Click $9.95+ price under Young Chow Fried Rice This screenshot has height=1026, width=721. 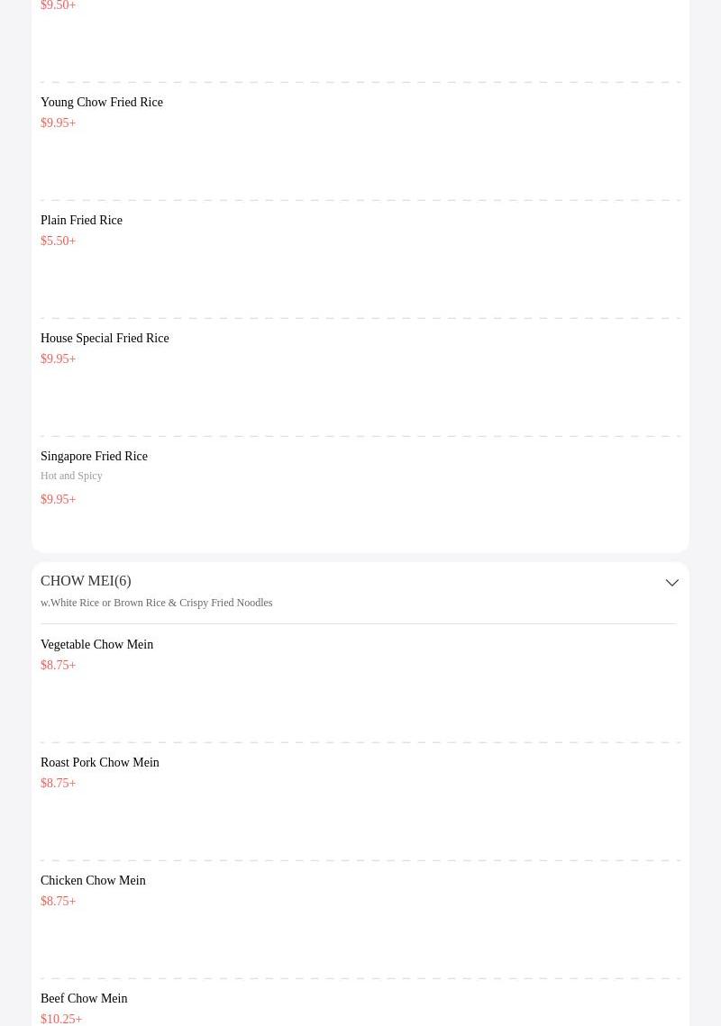coord(59,123)
